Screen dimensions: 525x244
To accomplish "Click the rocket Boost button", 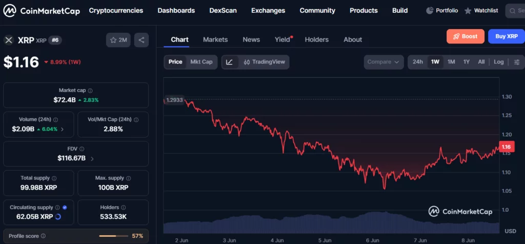I will (466, 36).
